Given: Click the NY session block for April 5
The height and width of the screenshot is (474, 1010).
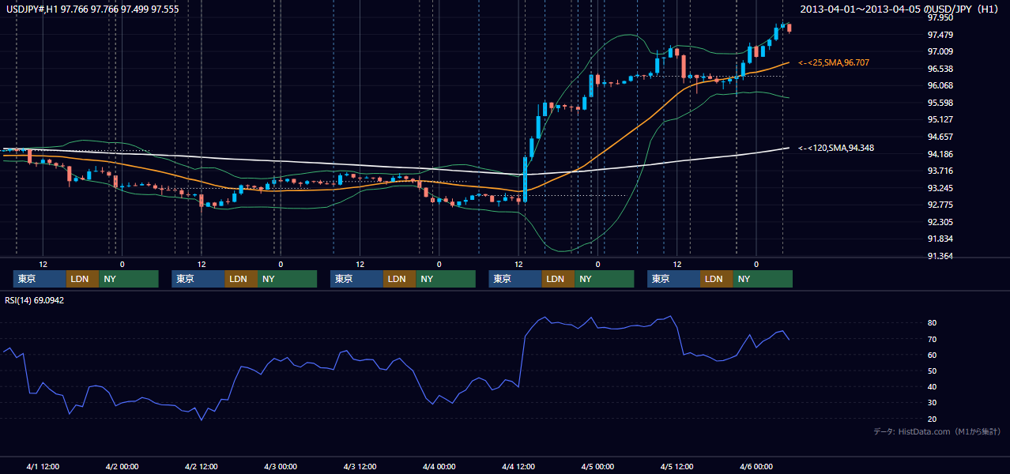Looking at the screenshot, I should point(763,279).
